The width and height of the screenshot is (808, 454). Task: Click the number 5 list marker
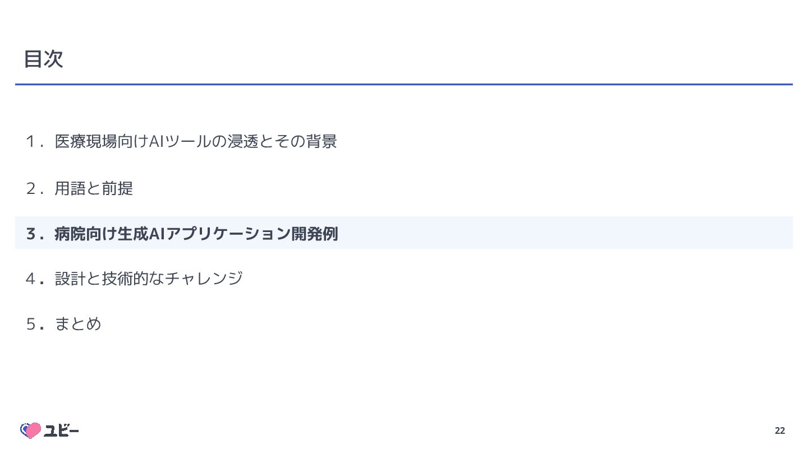(31, 324)
